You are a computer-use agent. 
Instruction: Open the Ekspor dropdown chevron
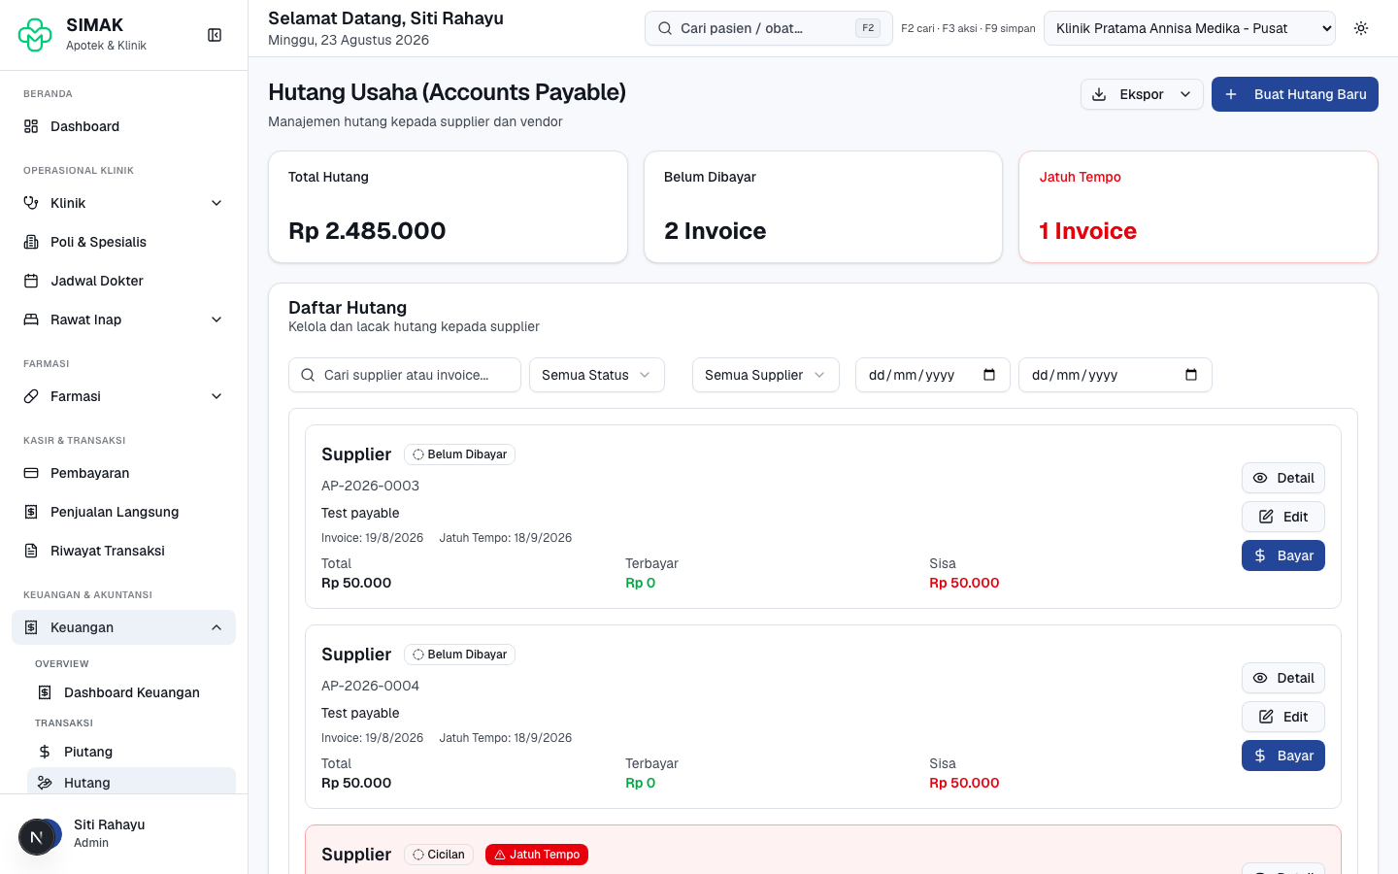[1185, 94]
